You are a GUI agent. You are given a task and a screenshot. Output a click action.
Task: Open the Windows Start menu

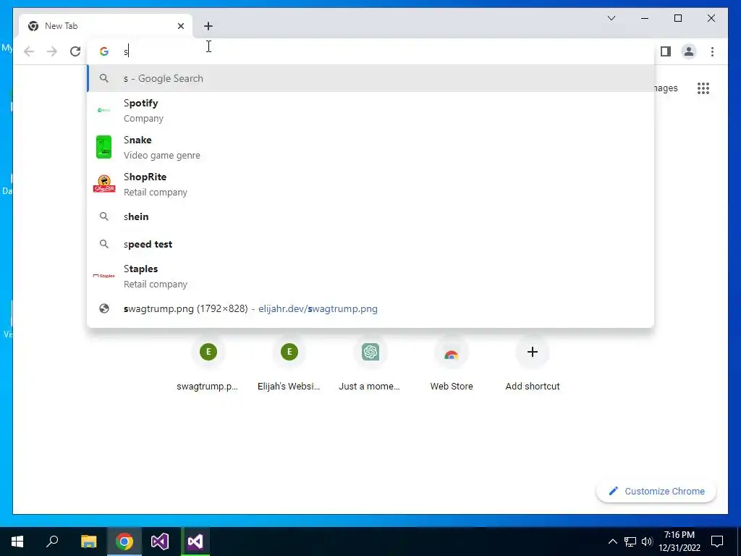[x=17, y=542]
